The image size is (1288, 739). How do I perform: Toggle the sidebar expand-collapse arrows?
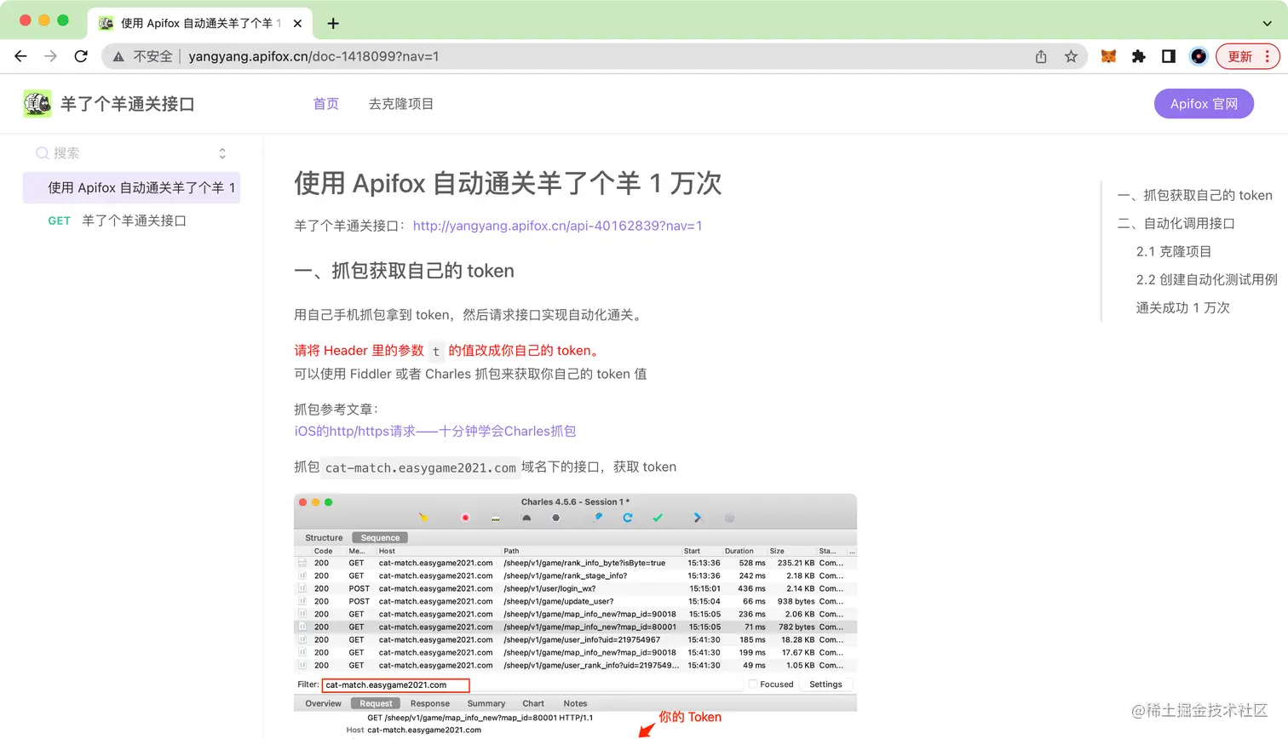[222, 153]
